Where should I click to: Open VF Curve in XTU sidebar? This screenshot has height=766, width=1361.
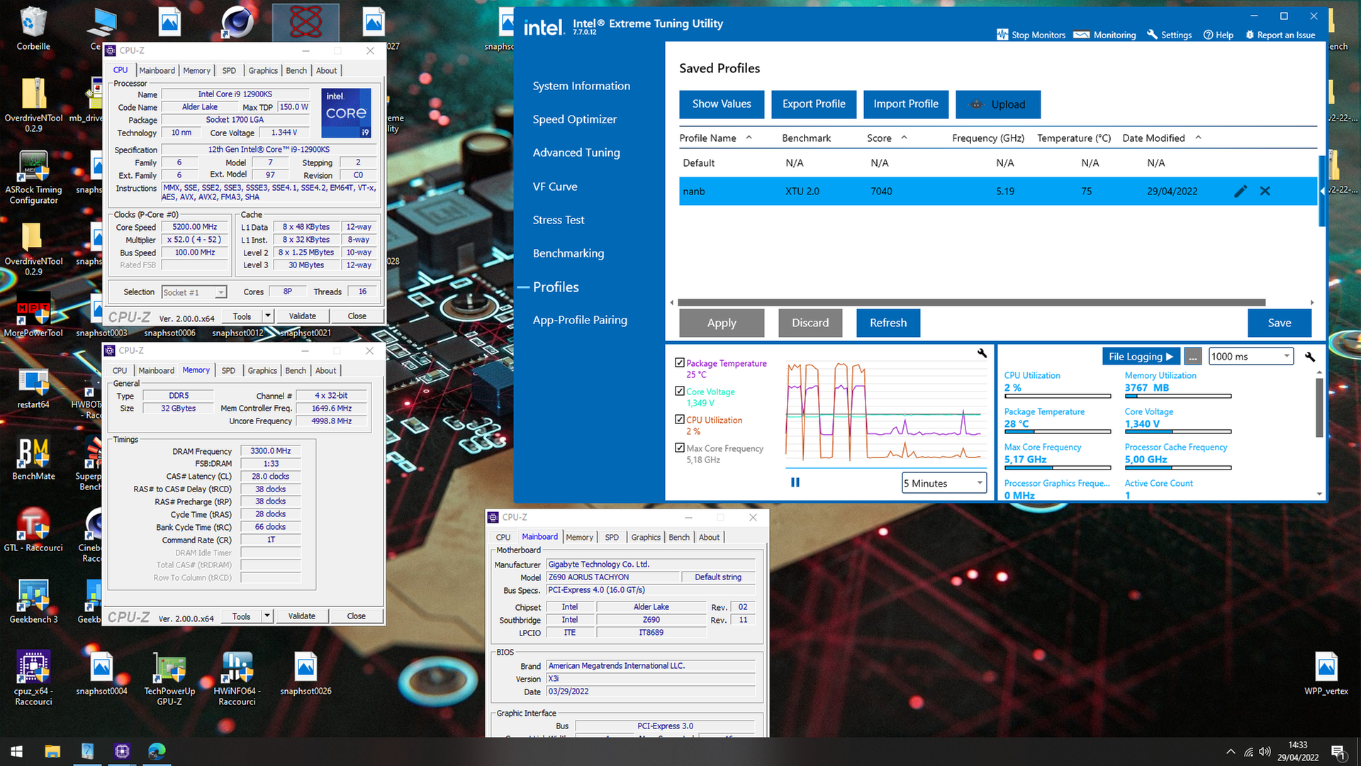[x=555, y=187]
